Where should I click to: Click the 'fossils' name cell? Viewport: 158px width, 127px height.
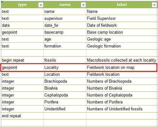[x=65, y=60]
